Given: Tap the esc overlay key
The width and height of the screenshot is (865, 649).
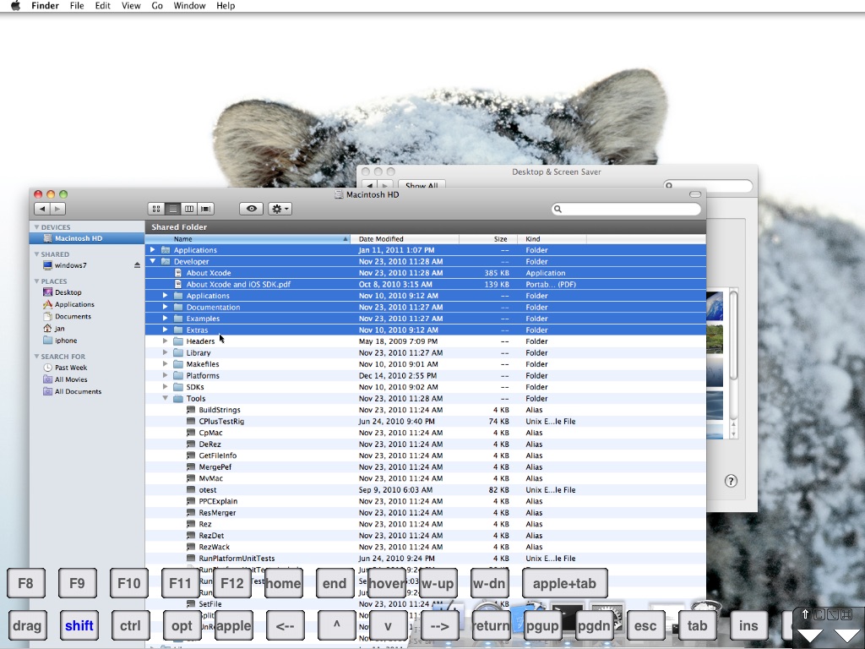Looking at the screenshot, I should [x=645, y=625].
